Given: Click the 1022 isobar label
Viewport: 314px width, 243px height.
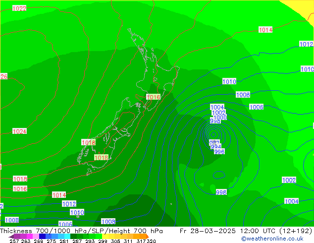Looking at the screenshot, I should click(19, 8).
